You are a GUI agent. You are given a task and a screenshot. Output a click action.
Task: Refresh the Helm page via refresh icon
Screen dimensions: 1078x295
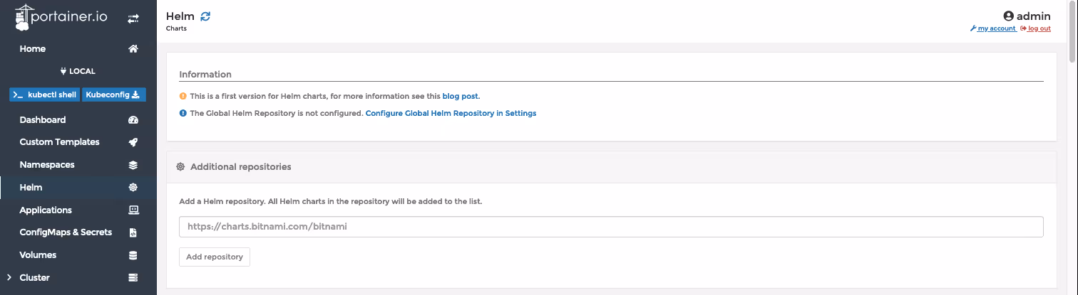pos(205,16)
